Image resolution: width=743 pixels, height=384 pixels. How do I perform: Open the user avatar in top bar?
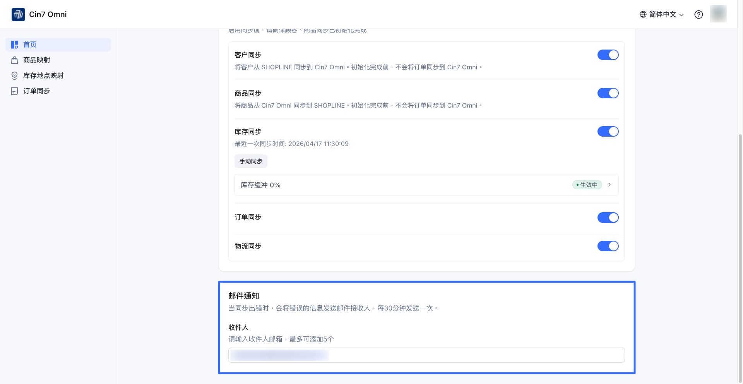click(x=718, y=14)
